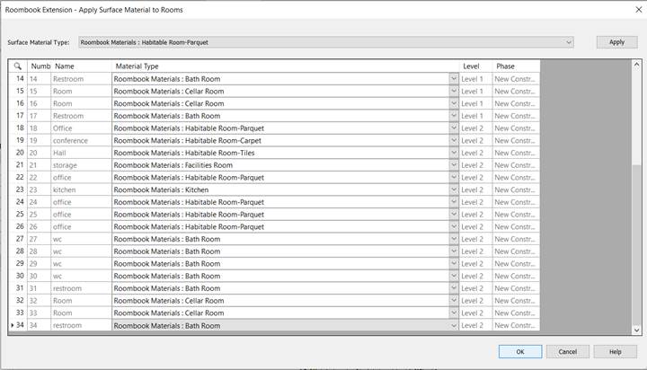This screenshot has height=370, width=647.
Task: Click the name cell 'Hall' in row 20
Action: coord(81,153)
